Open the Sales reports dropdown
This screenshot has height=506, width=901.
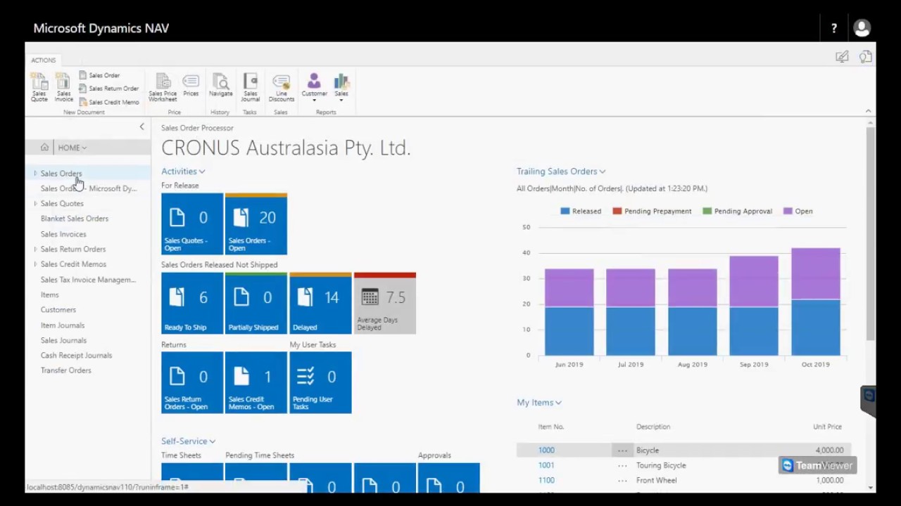tap(341, 87)
